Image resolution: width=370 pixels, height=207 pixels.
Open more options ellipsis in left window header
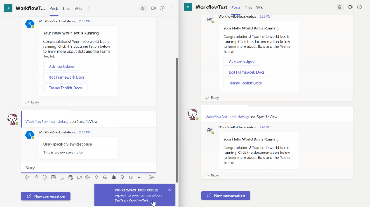pos(171,8)
